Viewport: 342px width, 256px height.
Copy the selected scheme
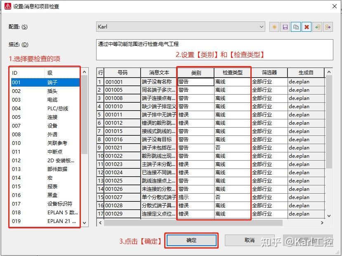coord(296,26)
